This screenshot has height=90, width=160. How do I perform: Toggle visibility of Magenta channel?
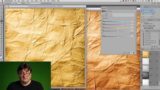click(x=141, y=68)
